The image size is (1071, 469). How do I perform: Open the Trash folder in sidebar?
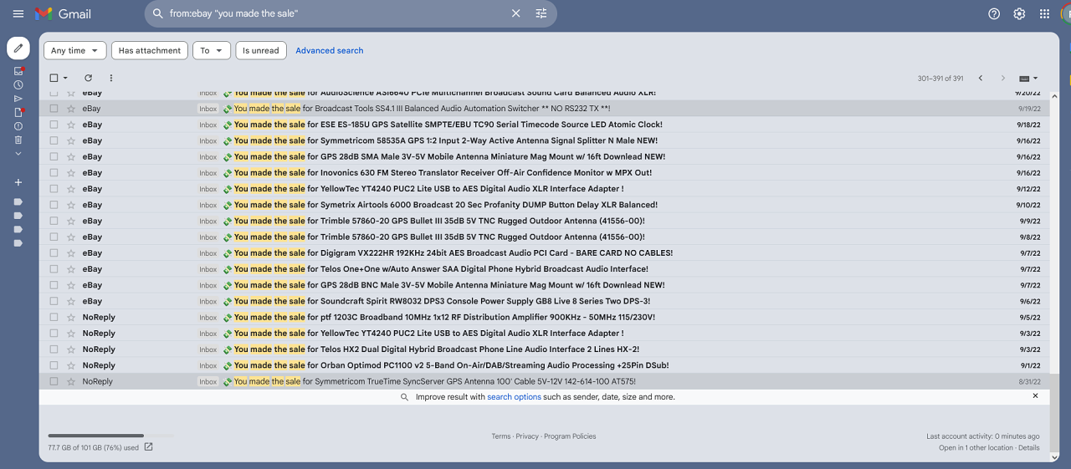(x=18, y=140)
